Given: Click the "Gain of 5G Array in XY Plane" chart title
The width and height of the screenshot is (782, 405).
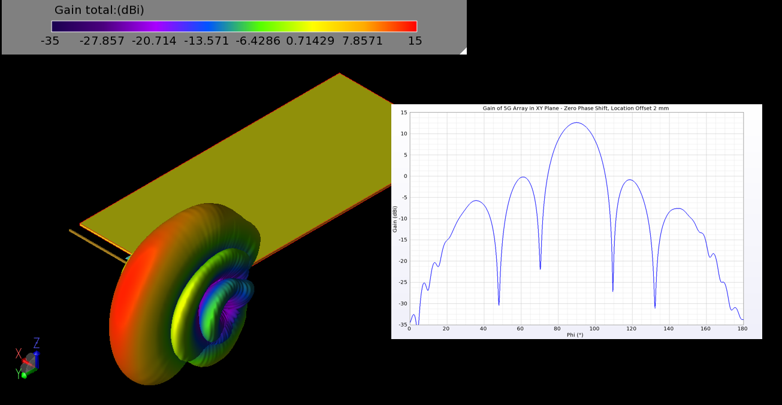Looking at the screenshot, I should (575, 108).
